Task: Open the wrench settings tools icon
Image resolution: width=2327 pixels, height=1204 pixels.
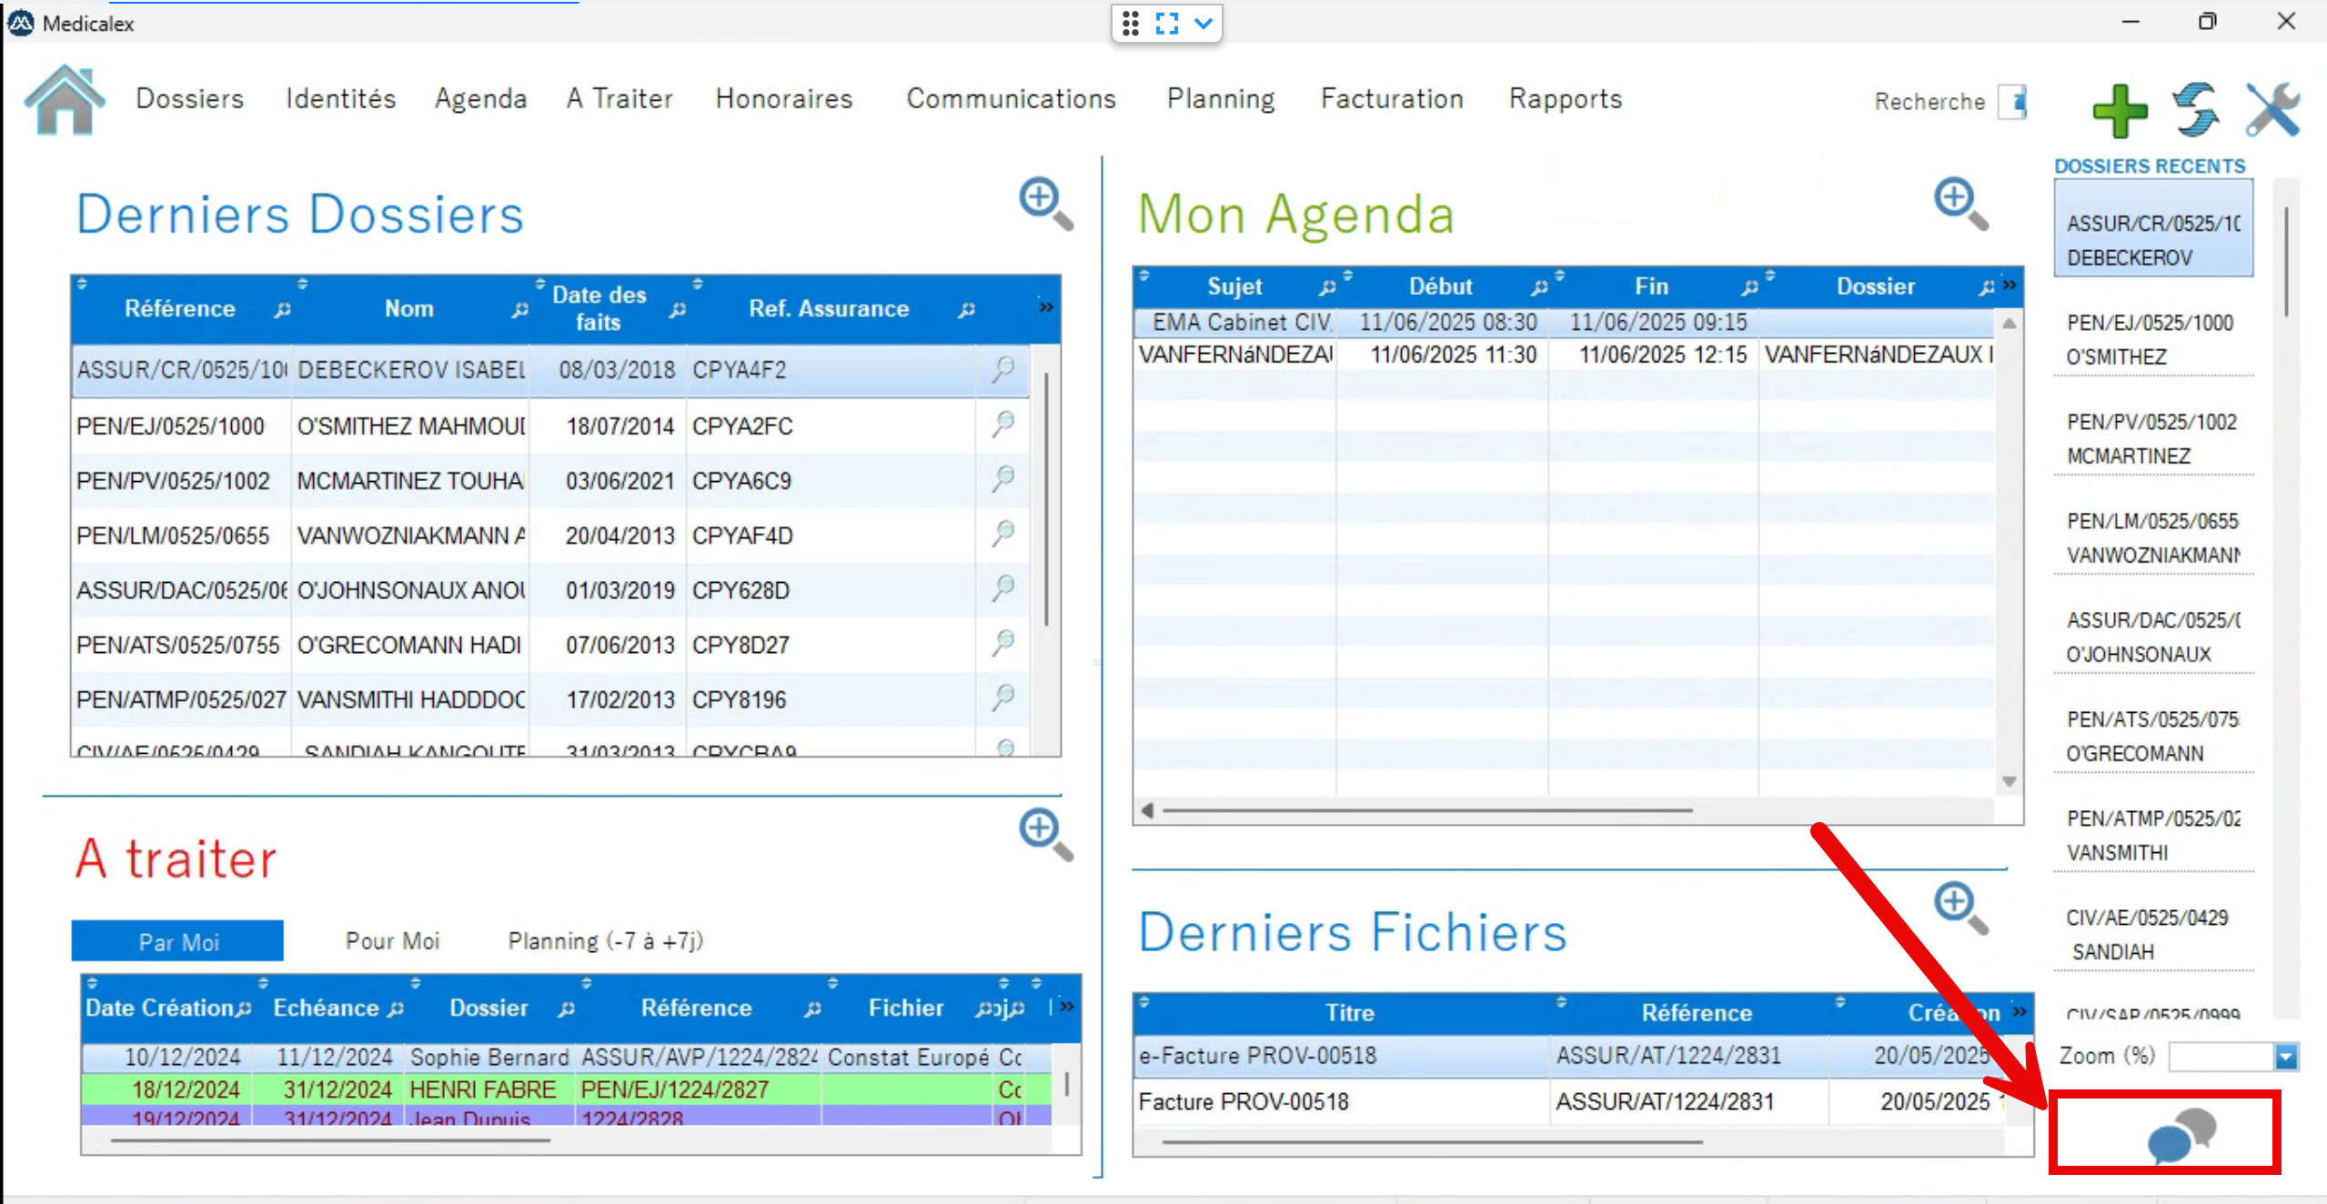Action: click(2272, 110)
